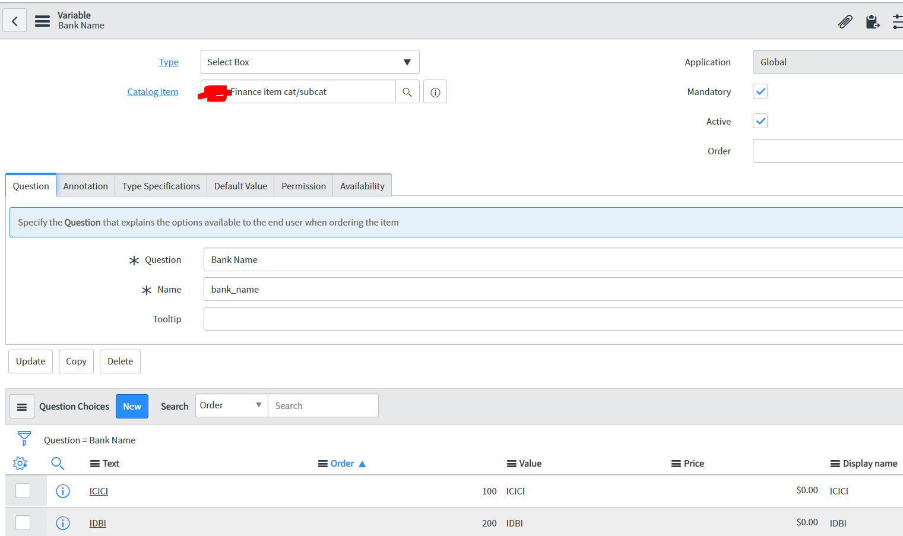The width and height of the screenshot is (903, 536).
Task: Click the funnel filter icon above Question Choices
Action: click(24, 437)
